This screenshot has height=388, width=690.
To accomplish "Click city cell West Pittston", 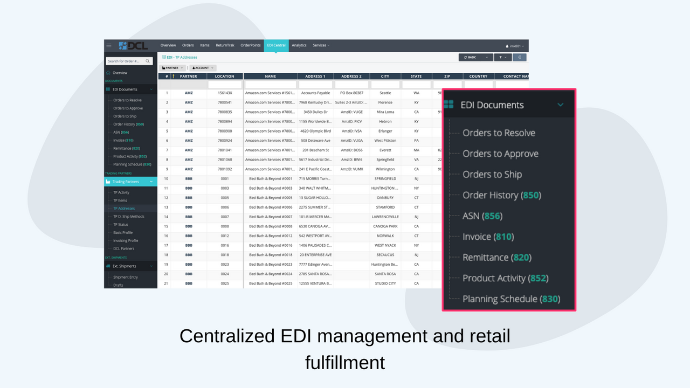I will (385, 141).
